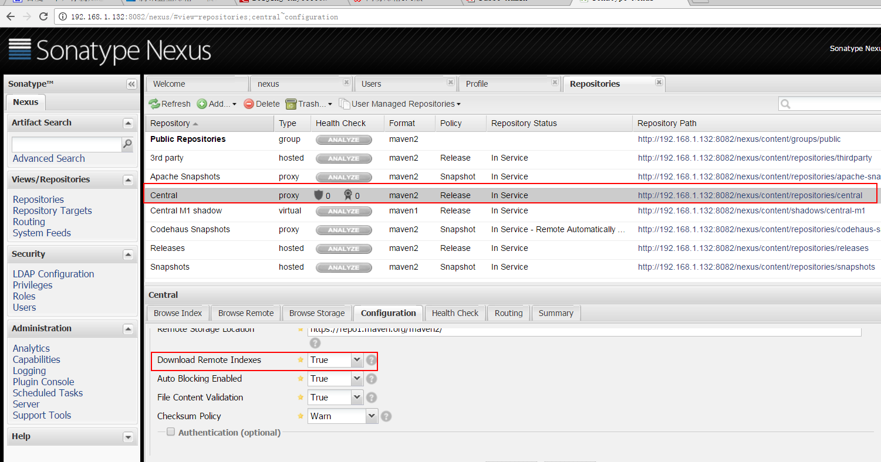881x462 pixels.
Task: Click the shield health icon for Central
Action: point(319,195)
